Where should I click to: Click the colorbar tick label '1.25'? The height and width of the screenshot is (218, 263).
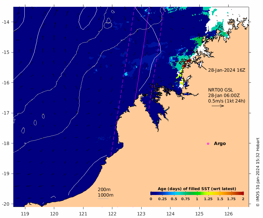(208, 199)
